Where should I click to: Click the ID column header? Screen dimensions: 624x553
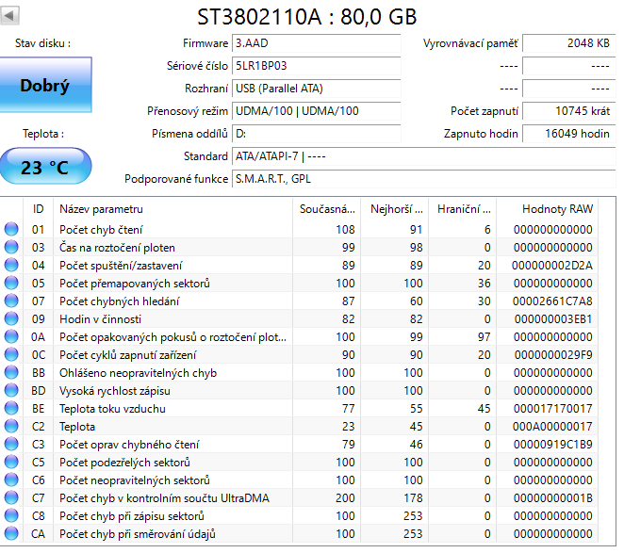click(x=39, y=209)
